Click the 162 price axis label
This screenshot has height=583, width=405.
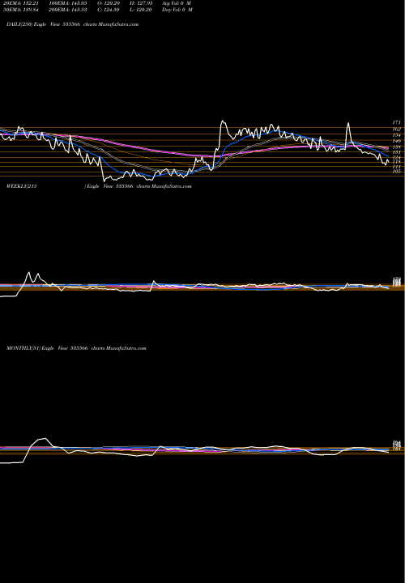[396, 130]
